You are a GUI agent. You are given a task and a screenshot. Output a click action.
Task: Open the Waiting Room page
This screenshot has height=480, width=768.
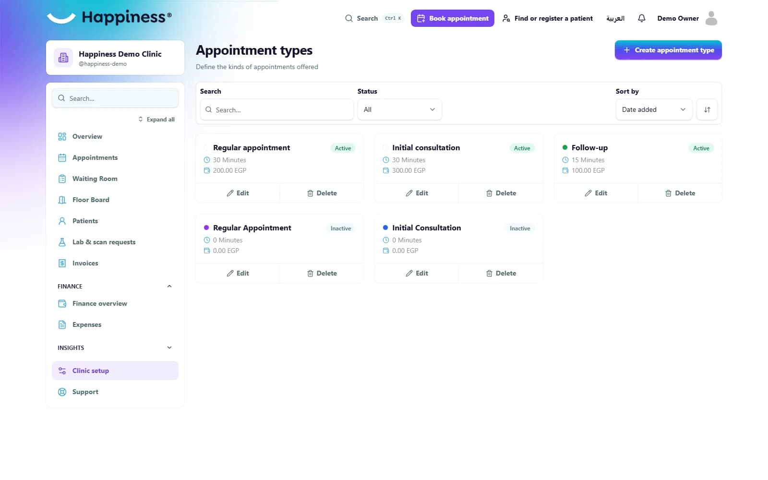115,179
